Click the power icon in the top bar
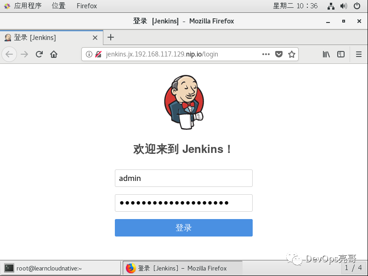This screenshot has height=276, width=368. click(x=357, y=6)
